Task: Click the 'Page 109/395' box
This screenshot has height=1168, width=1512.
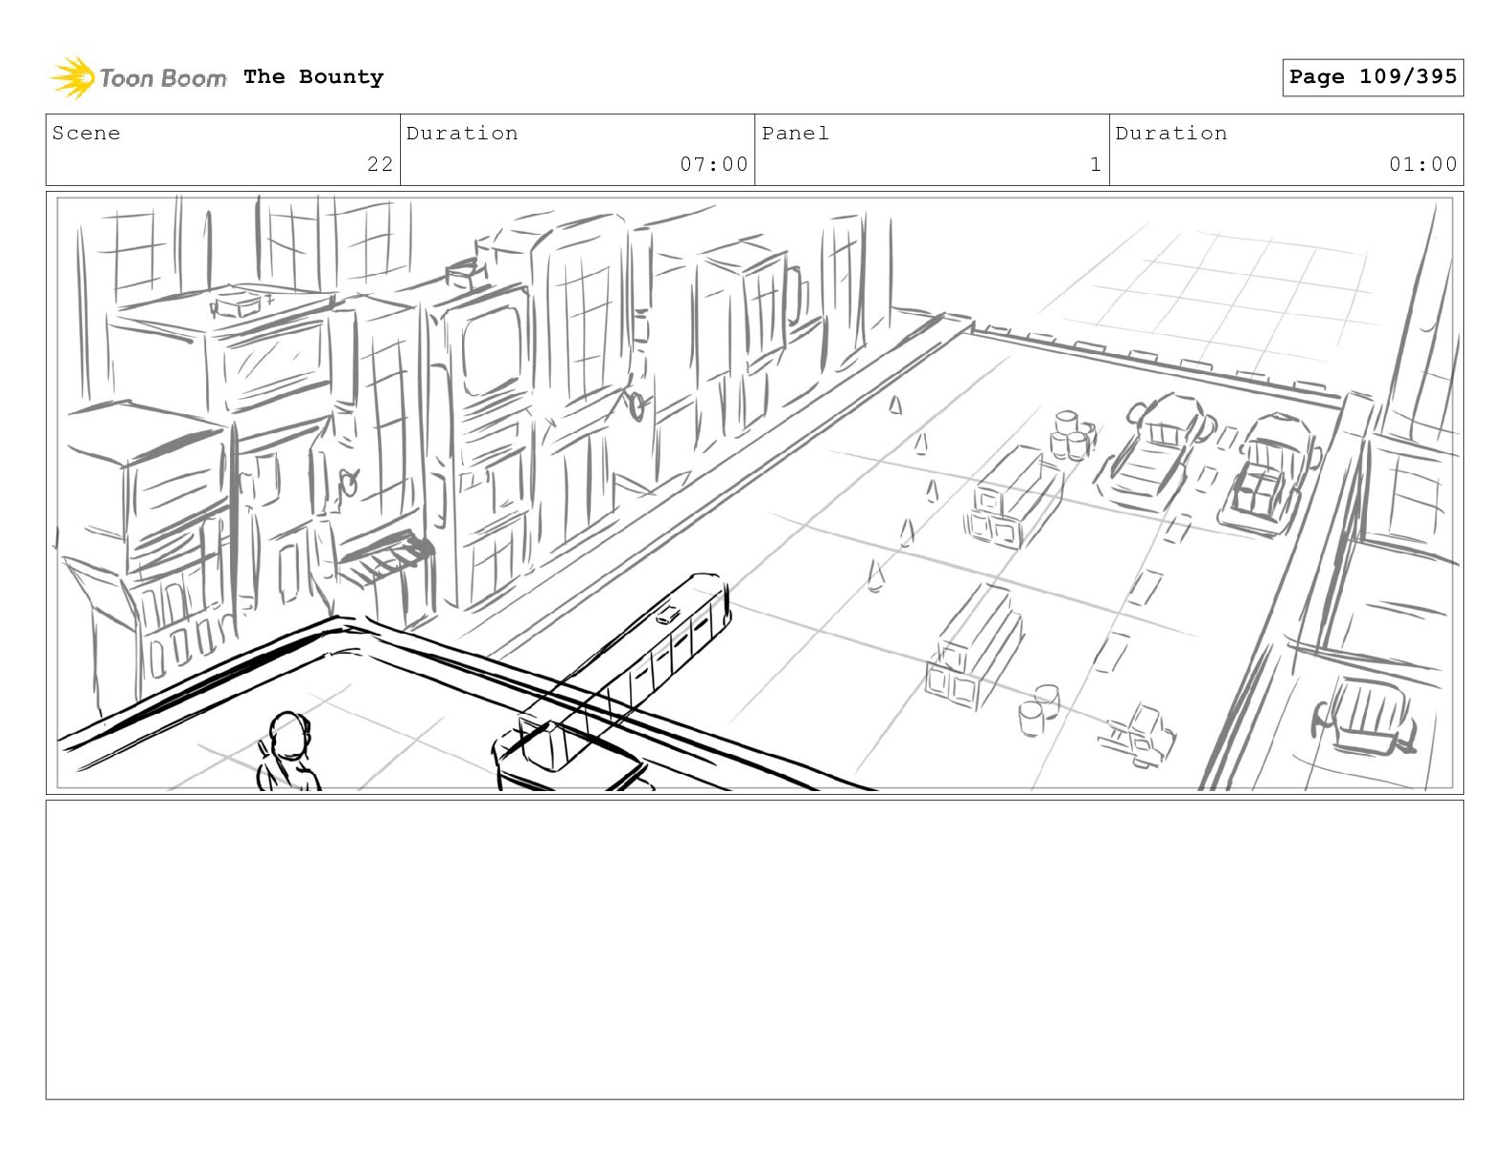Action: [x=1373, y=77]
